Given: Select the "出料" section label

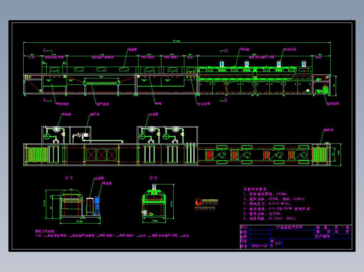Looking at the screenshot, I should click(318, 57).
